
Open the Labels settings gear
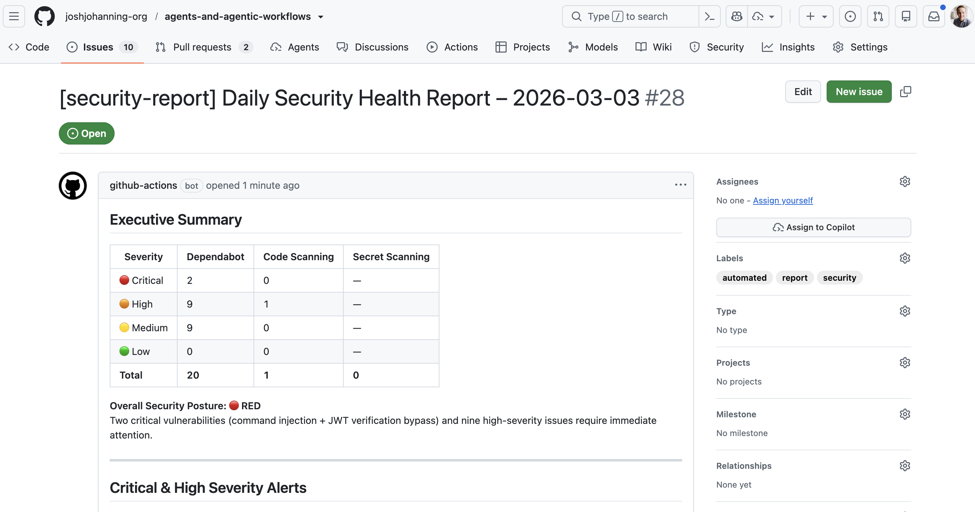pos(905,258)
